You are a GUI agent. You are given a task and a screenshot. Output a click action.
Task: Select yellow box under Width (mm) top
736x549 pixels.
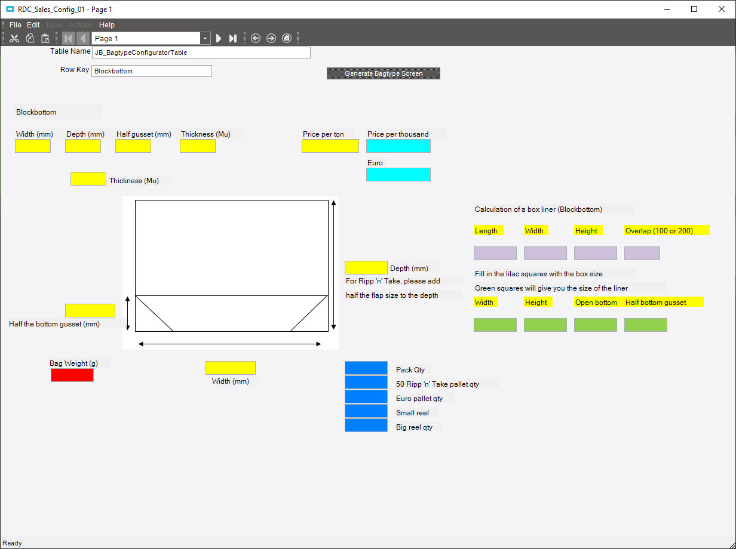coord(33,146)
